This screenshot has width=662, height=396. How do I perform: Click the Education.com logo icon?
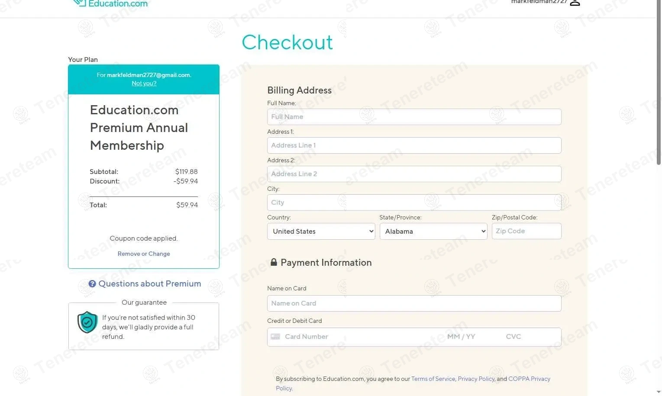click(x=79, y=3)
